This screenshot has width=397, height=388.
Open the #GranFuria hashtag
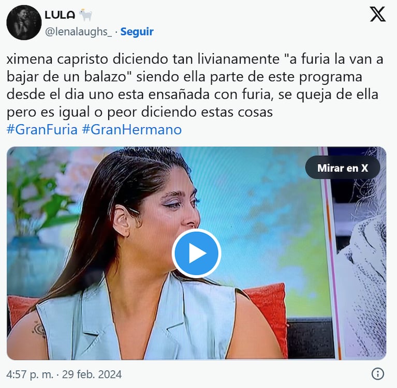pyautogui.click(x=42, y=129)
